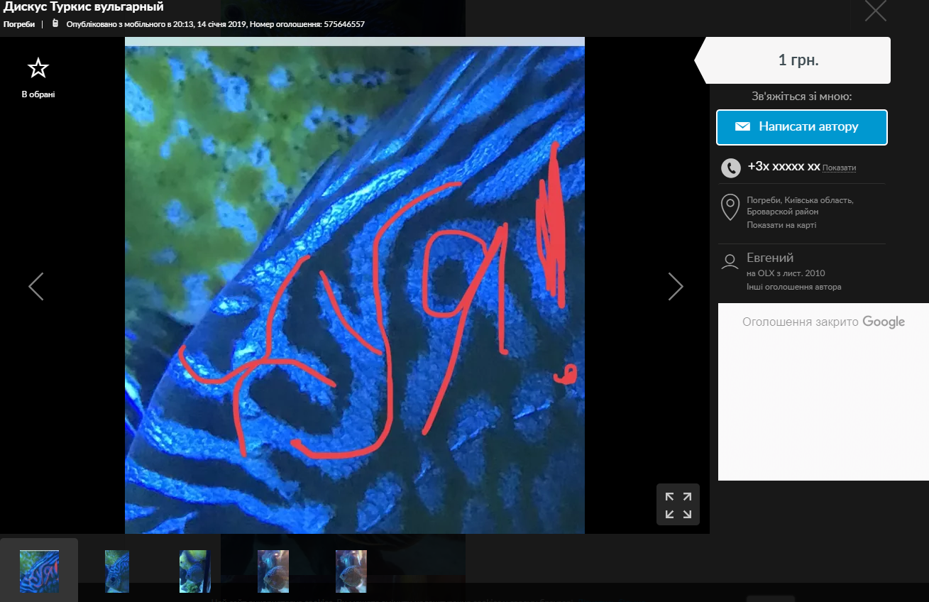Select the fourth photo thumbnail
Viewport: 929px width, 602px height.
[x=273, y=571]
